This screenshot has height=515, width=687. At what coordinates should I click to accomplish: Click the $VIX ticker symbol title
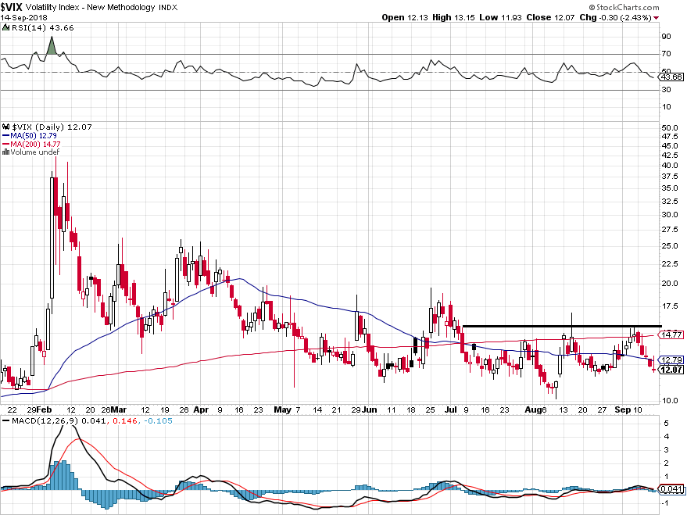(12, 7)
